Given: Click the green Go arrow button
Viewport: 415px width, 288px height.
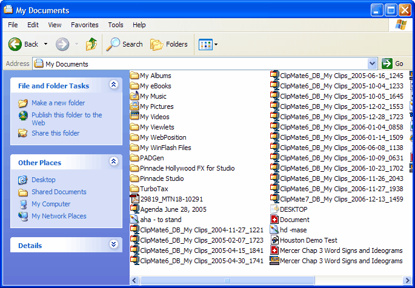Looking at the screenshot, I should 387,64.
